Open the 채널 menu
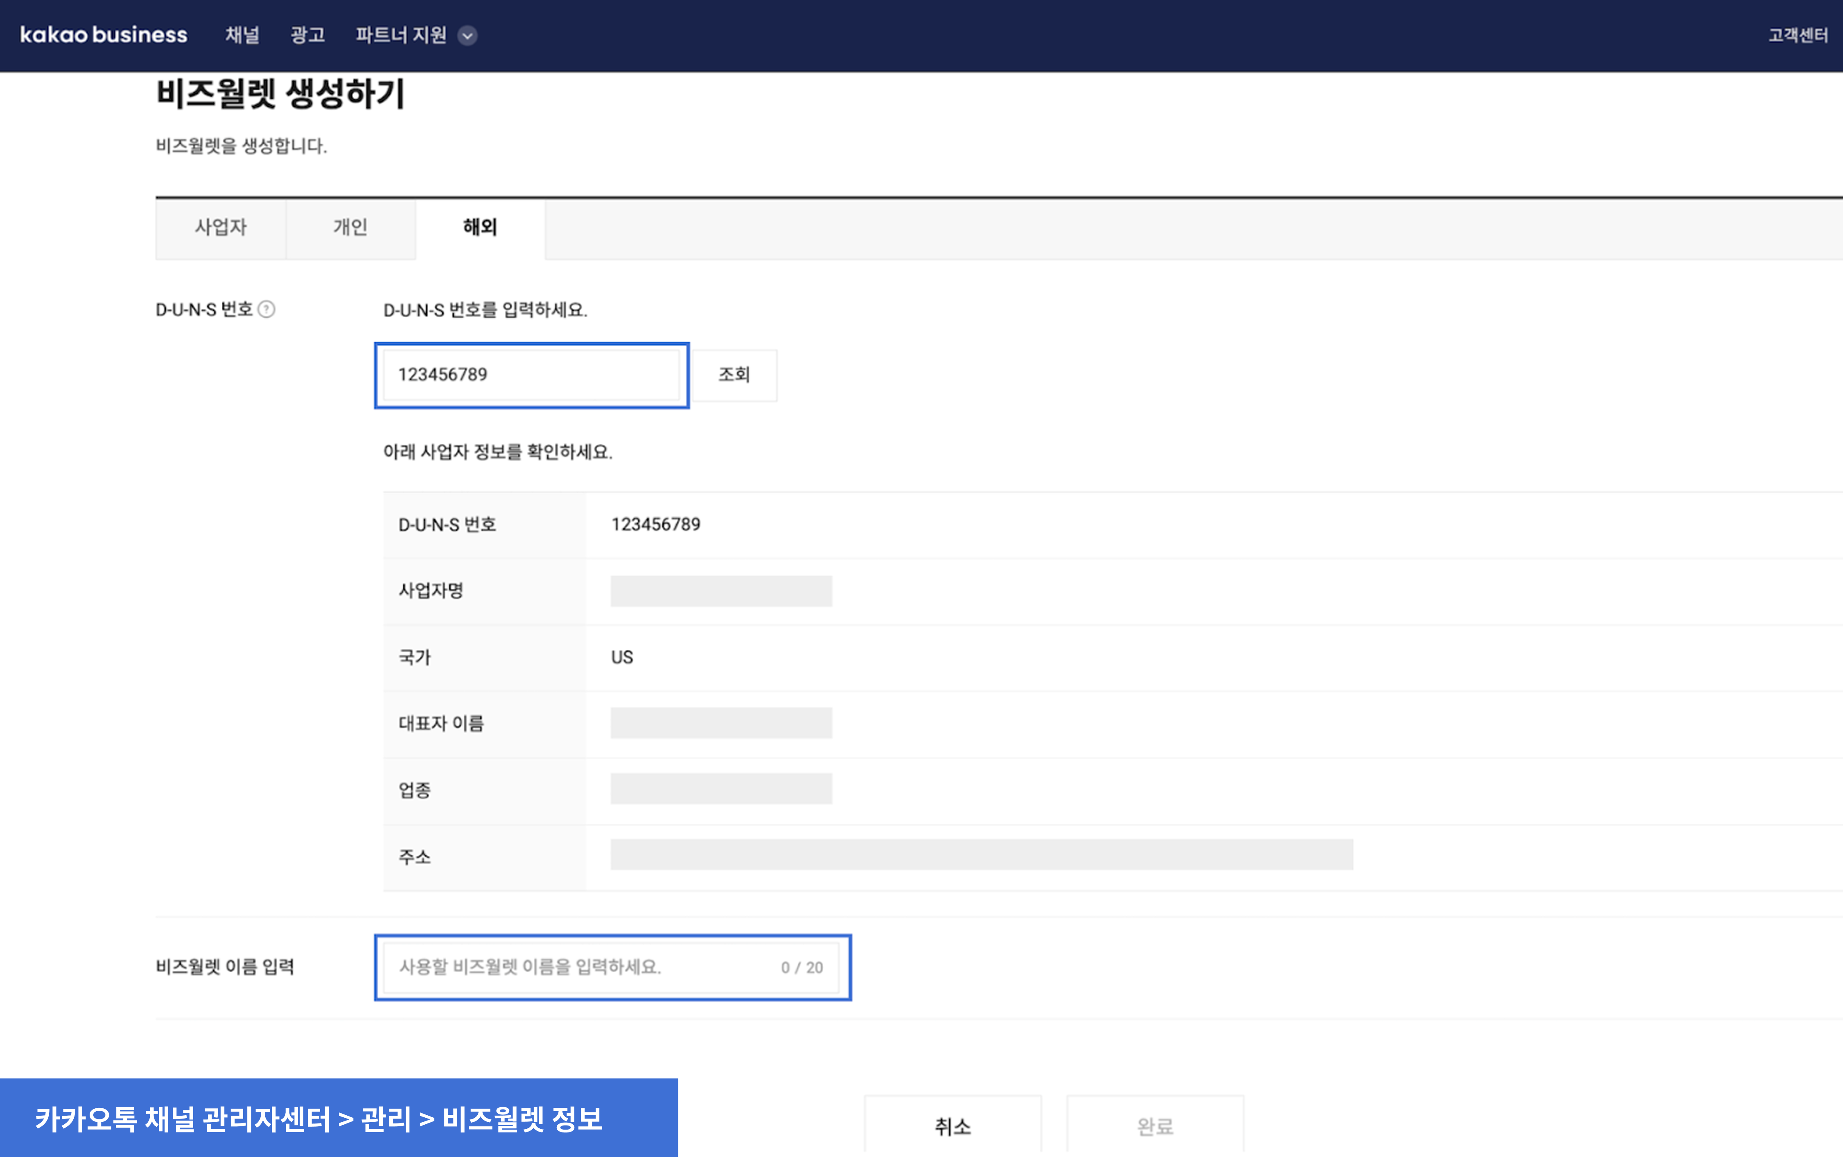 [x=242, y=35]
